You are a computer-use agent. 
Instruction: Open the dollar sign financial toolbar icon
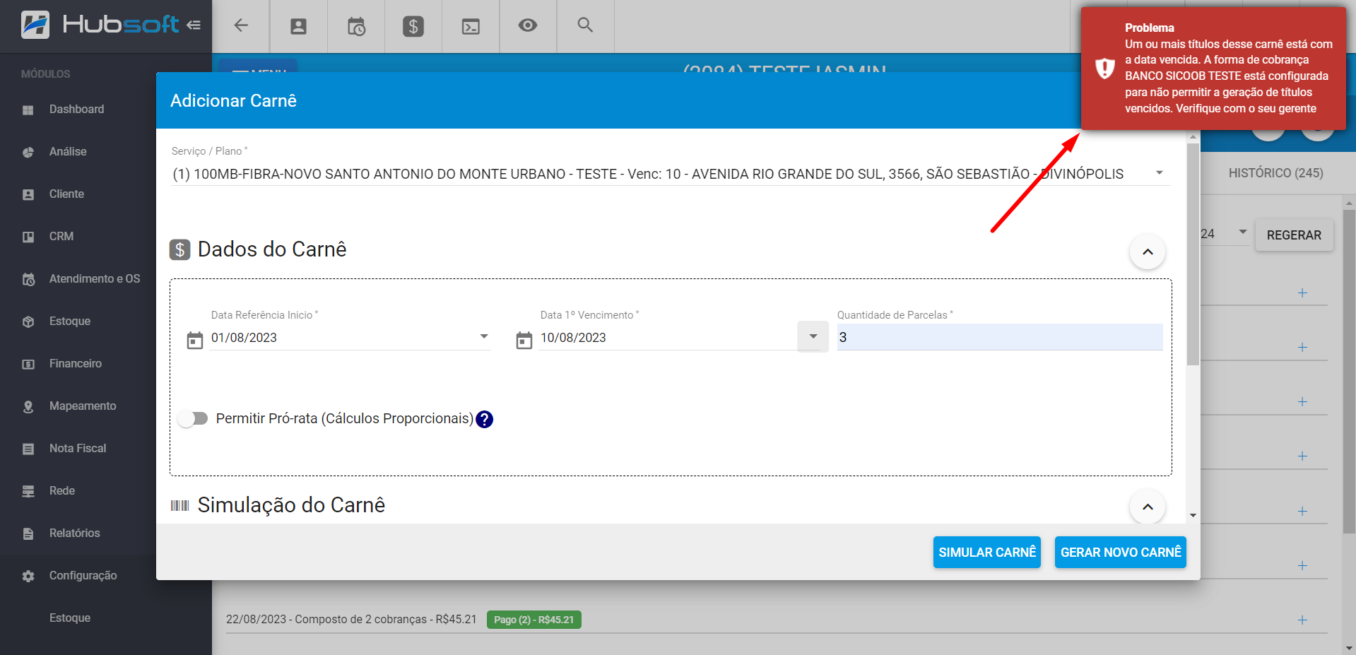coord(413,26)
